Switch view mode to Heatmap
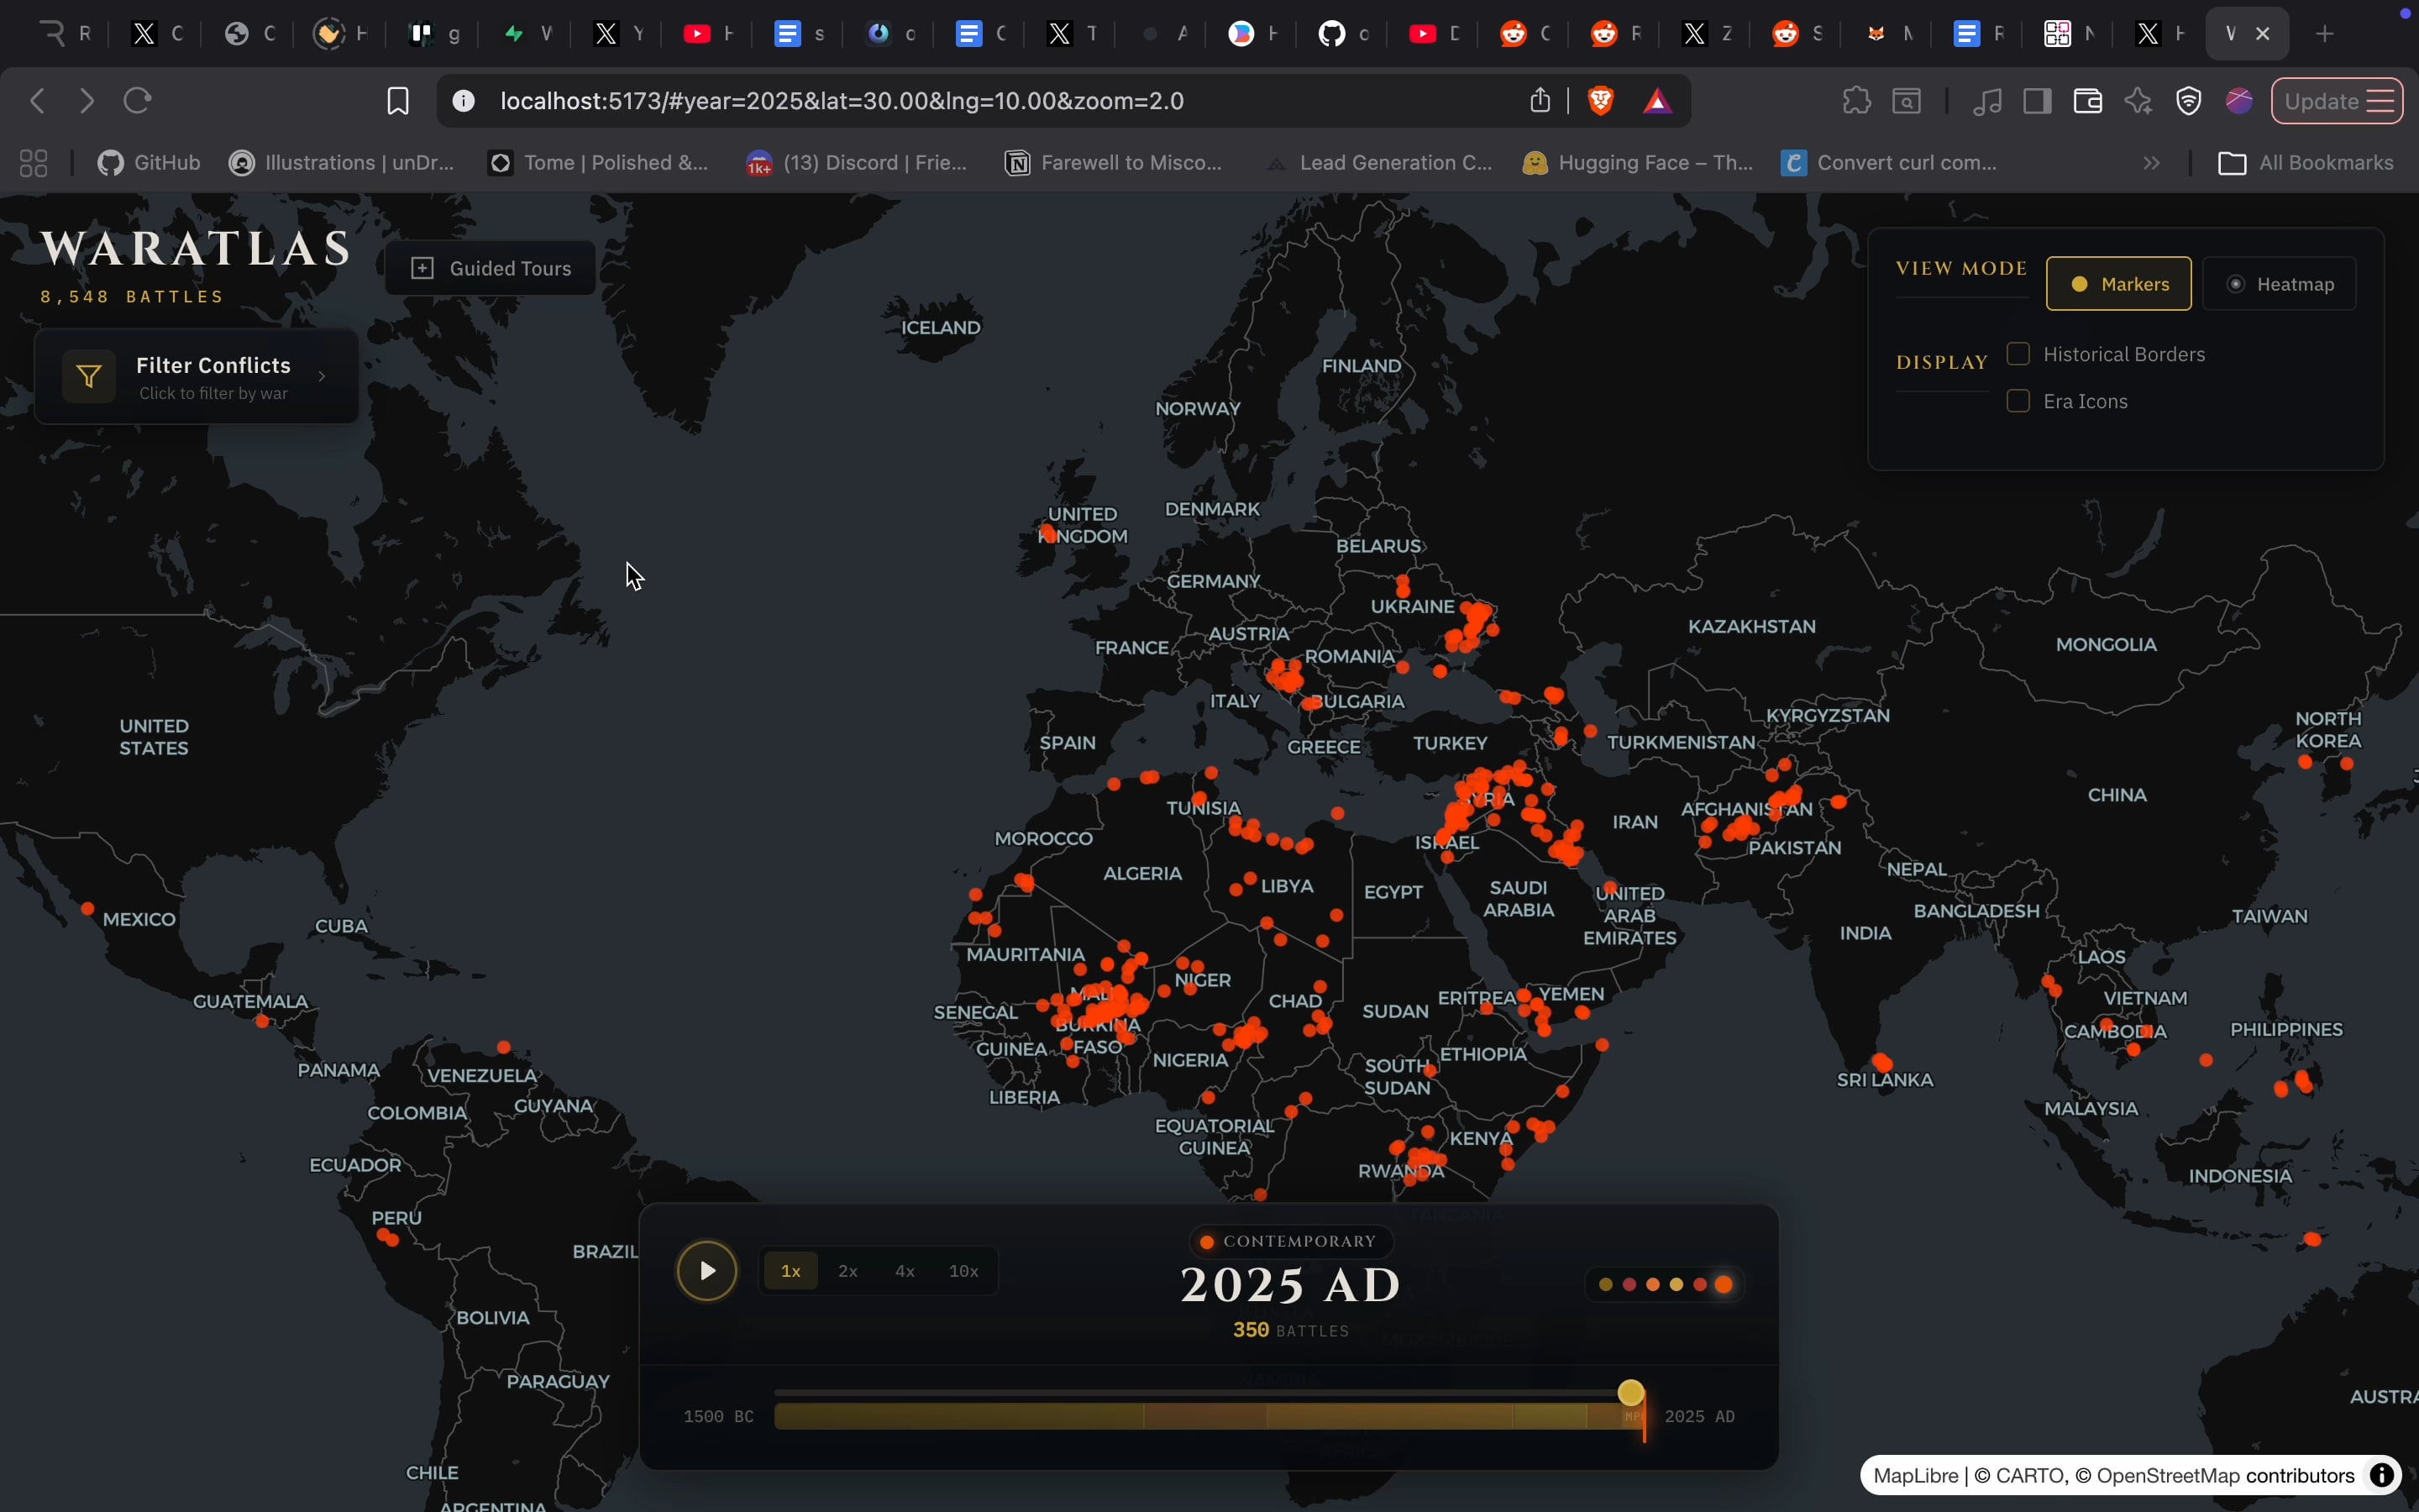Image resolution: width=2419 pixels, height=1512 pixels. point(2283,285)
